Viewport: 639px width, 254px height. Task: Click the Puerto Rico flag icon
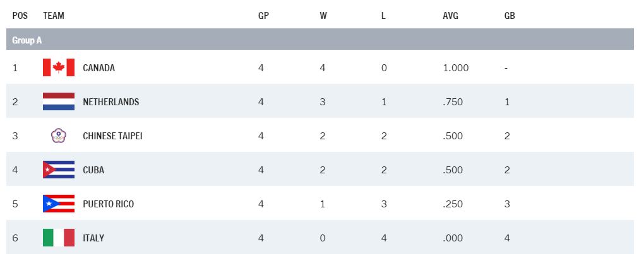pos(59,204)
